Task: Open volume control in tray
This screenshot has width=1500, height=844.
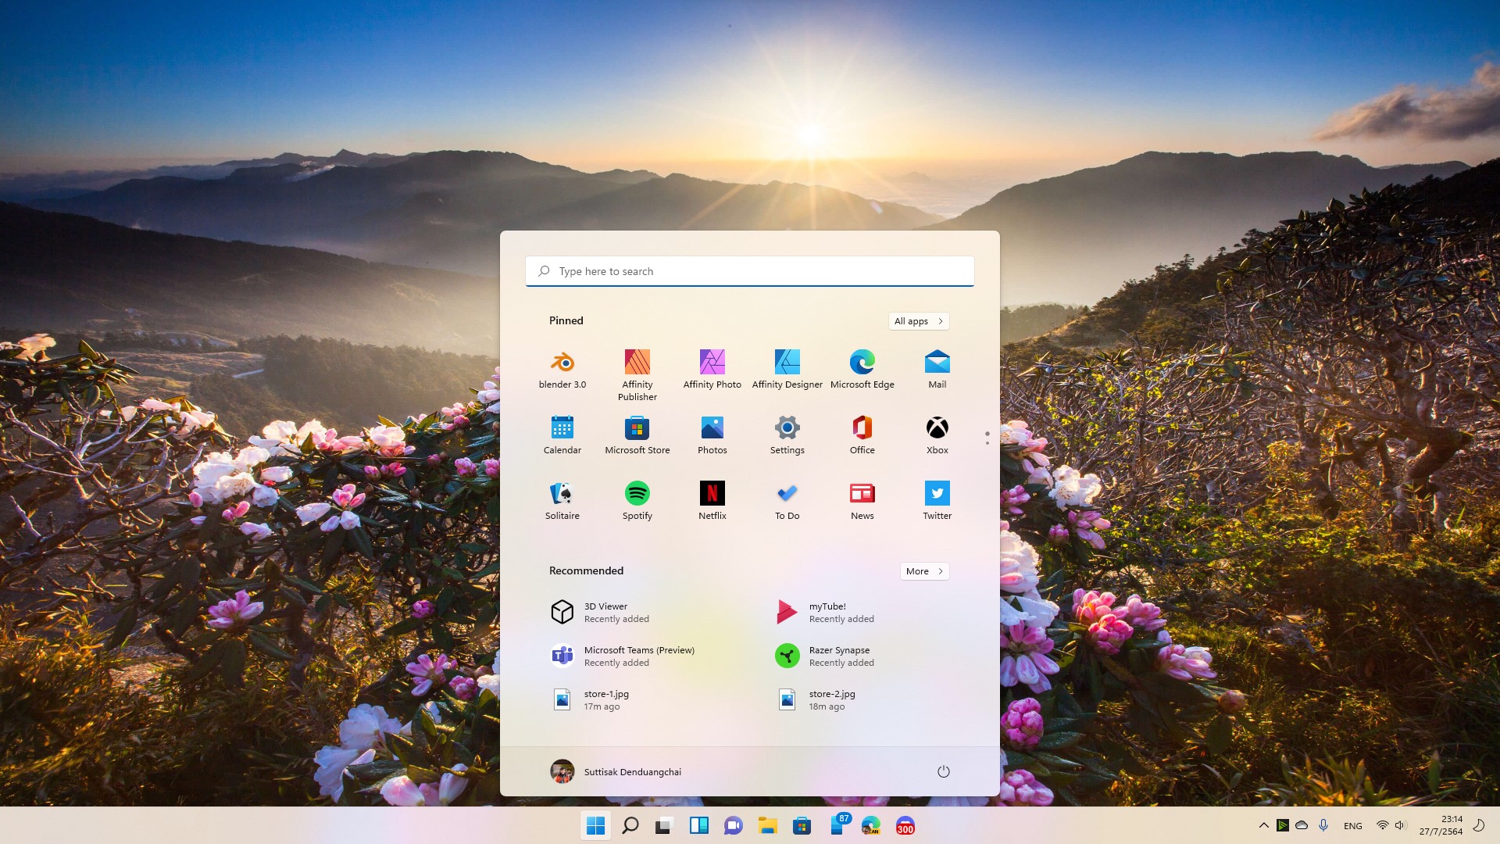Action: 1400,825
